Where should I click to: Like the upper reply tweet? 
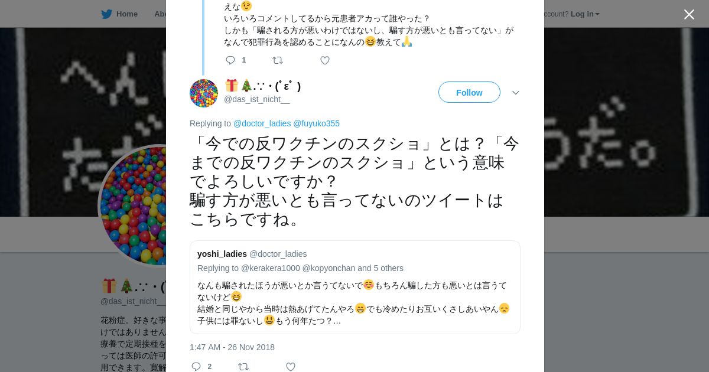click(325, 60)
